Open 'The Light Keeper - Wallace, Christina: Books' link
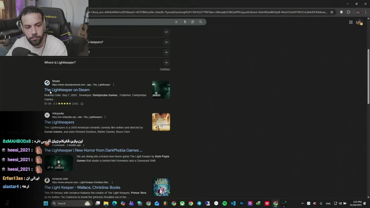Image resolution: width=370 pixels, height=208 pixels. click(x=82, y=187)
